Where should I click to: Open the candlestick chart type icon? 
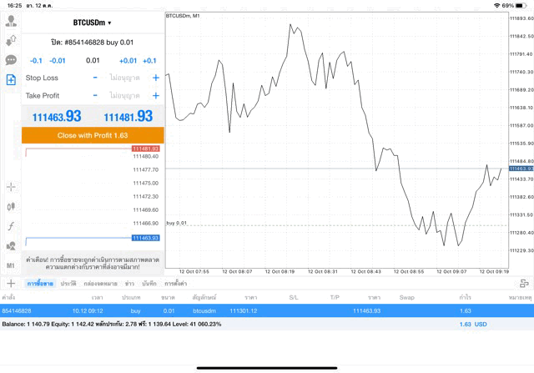point(11,206)
